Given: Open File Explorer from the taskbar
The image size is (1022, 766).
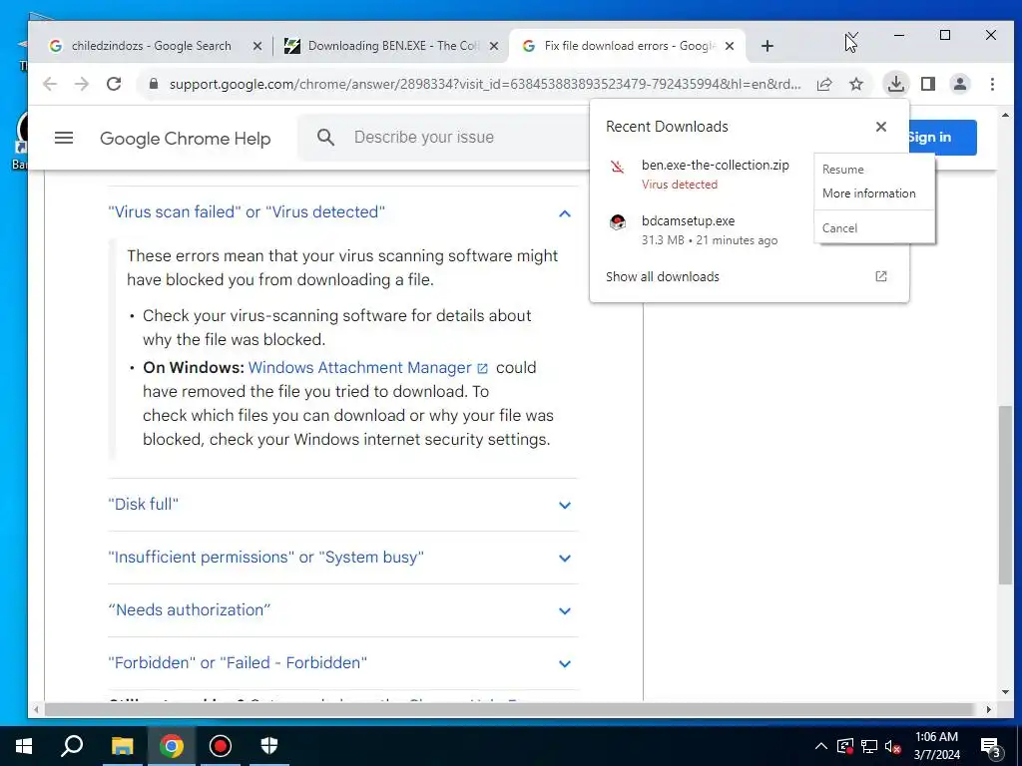Looking at the screenshot, I should pos(122,746).
